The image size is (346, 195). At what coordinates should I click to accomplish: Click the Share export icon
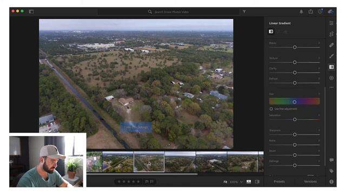click(311, 11)
